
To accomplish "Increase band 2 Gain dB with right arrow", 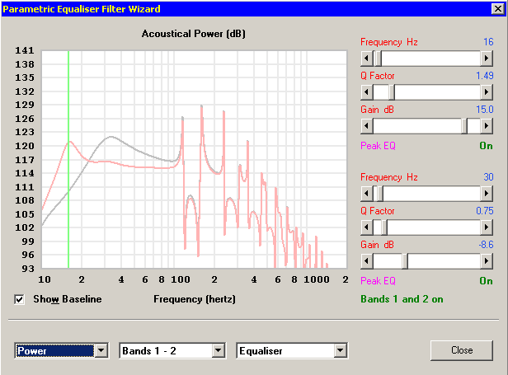I will point(487,261).
